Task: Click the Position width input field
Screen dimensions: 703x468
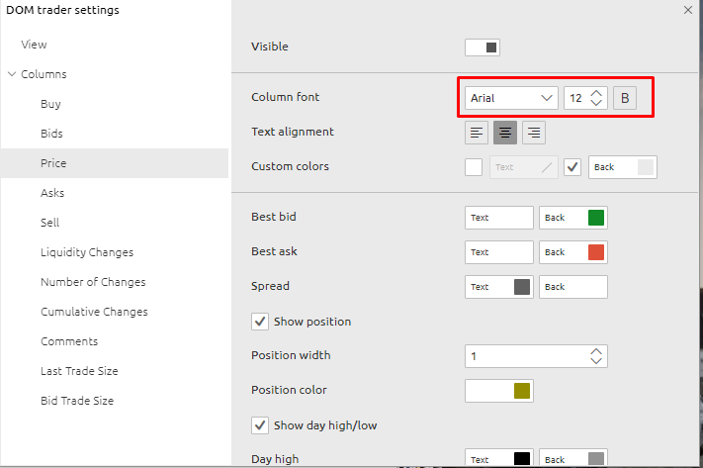Action: tap(524, 356)
